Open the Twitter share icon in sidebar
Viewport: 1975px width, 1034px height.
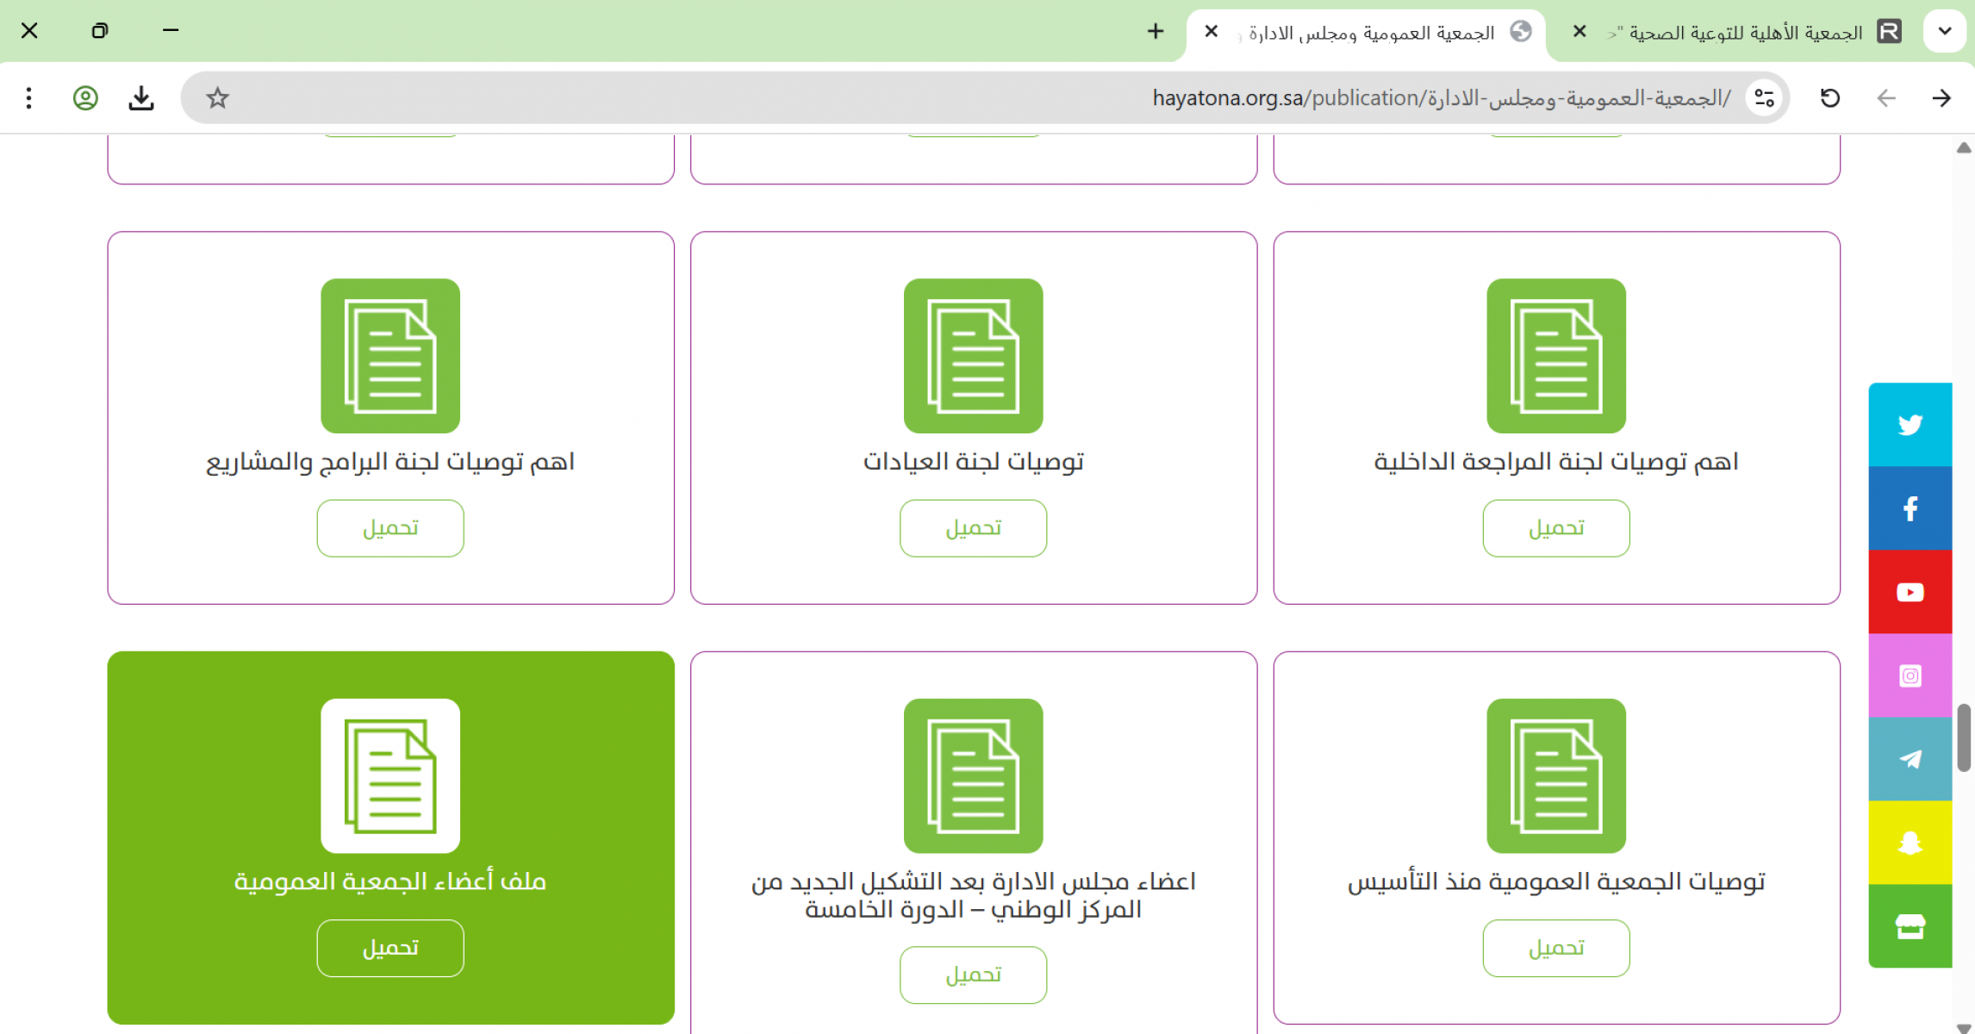pos(1910,425)
